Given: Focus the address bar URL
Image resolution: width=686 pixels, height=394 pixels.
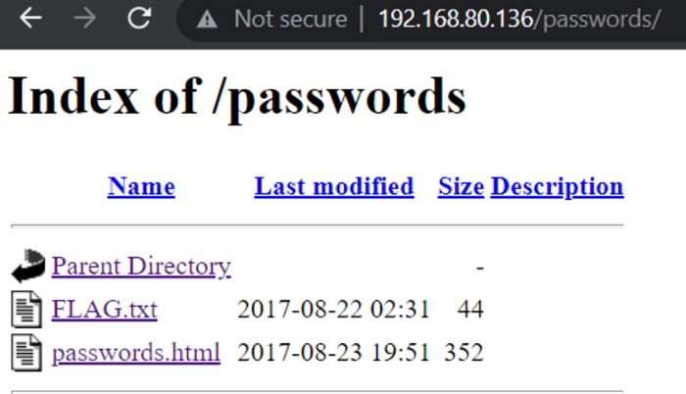Looking at the screenshot, I should pos(519,20).
